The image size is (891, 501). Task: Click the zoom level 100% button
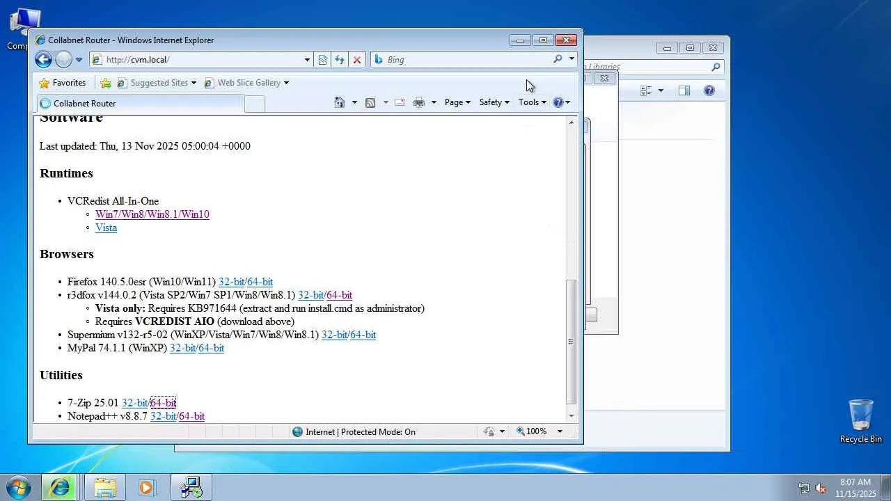pyautogui.click(x=532, y=432)
